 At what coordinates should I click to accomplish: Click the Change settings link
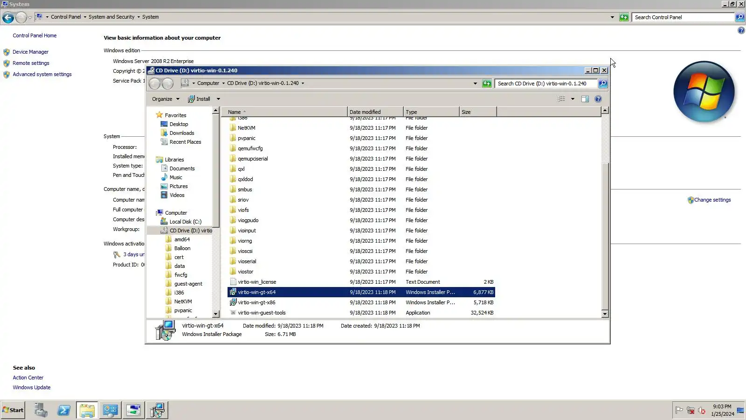coord(712,200)
